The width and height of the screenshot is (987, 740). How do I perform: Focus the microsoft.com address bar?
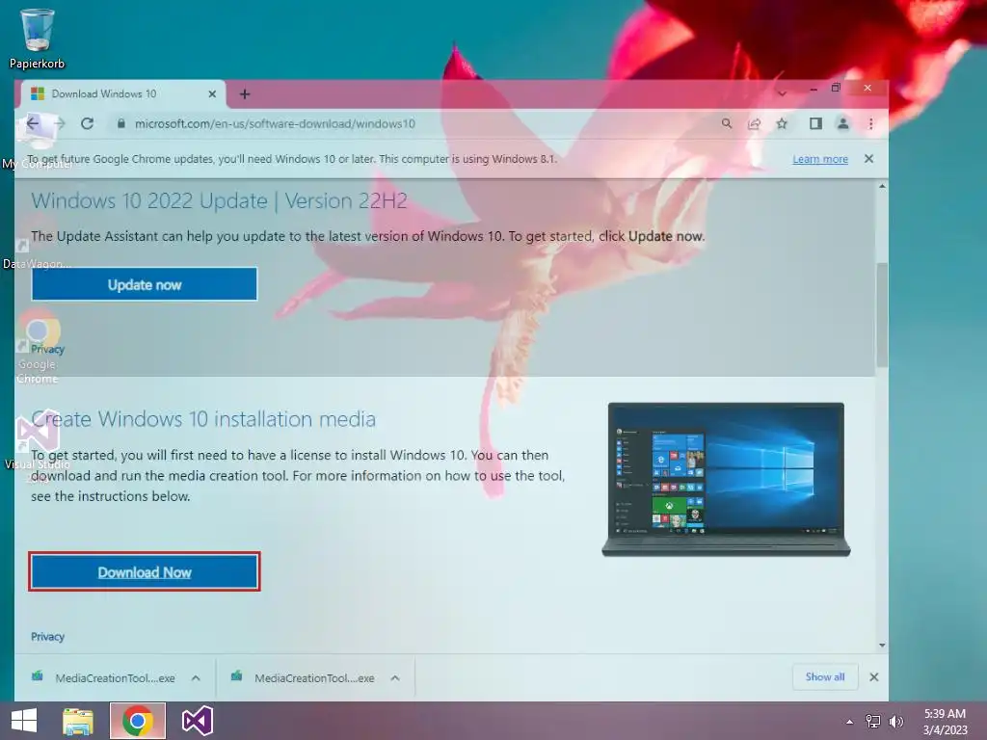275,123
